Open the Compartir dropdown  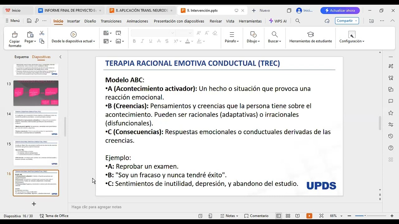pyautogui.click(x=347, y=21)
